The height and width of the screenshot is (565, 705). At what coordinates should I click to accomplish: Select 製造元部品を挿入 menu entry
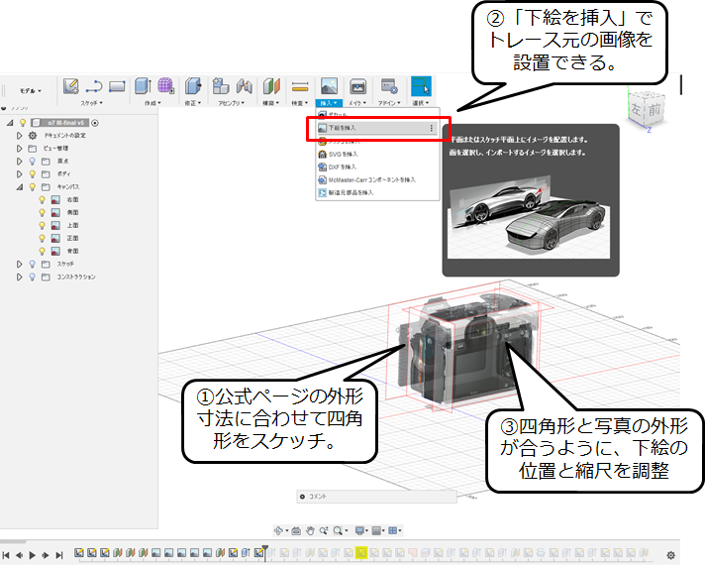pos(377,192)
